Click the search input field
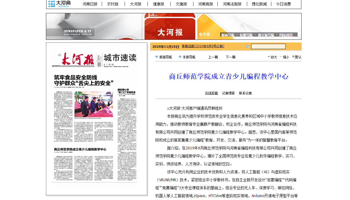 point(268,47)
